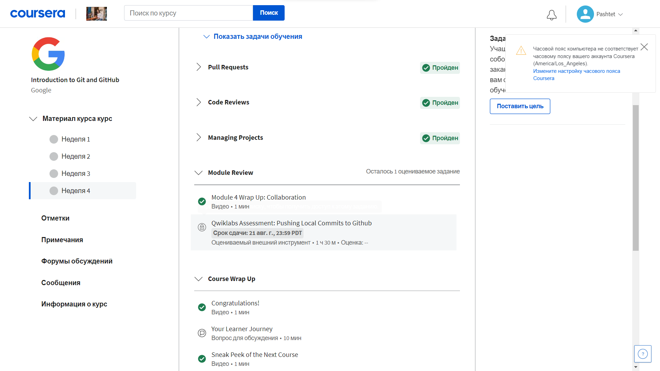The image size is (660, 371).
Task: Open the Сообщения menu item
Action: tap(61, 283)
